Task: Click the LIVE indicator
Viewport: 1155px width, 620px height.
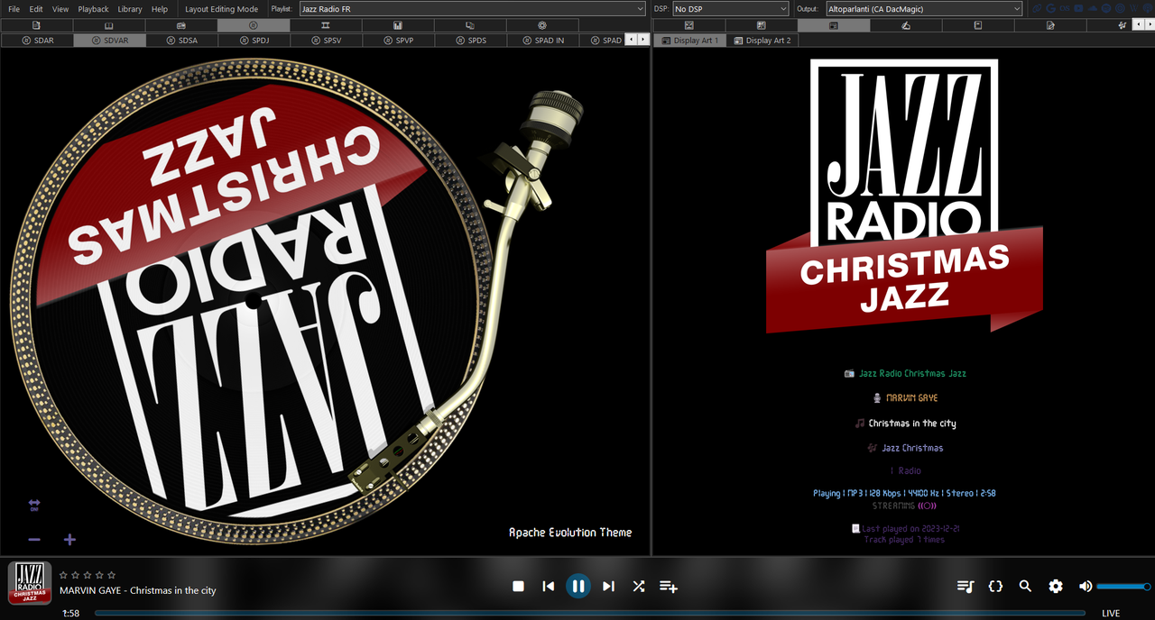Action: [1111, 614]
